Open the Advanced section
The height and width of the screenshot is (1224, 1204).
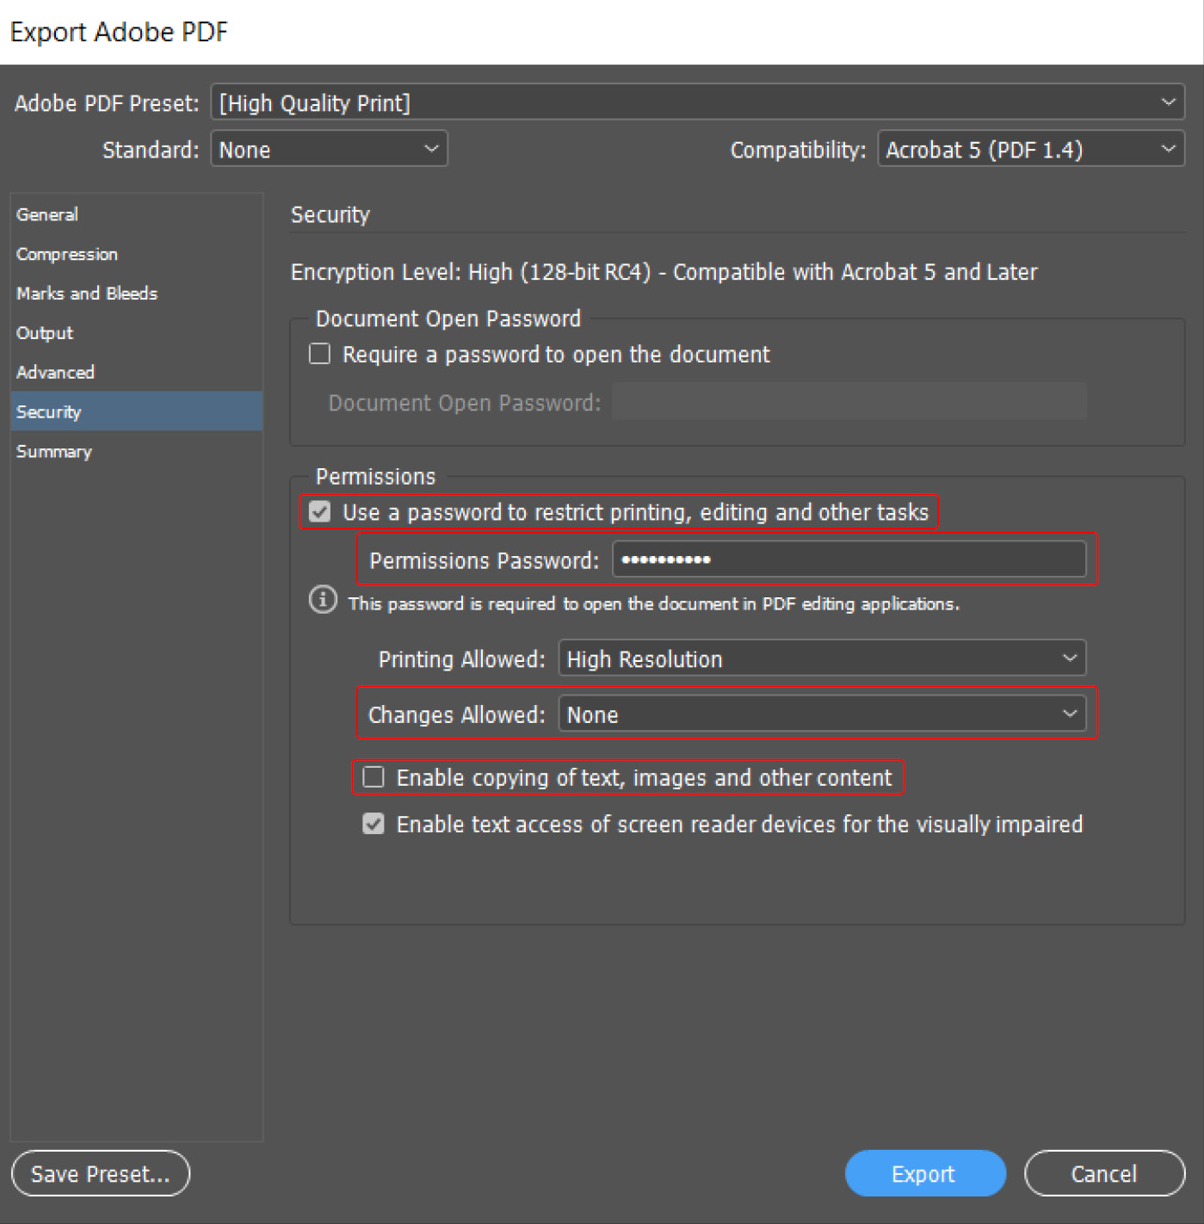pyautogui.click(x=55, y=373)
